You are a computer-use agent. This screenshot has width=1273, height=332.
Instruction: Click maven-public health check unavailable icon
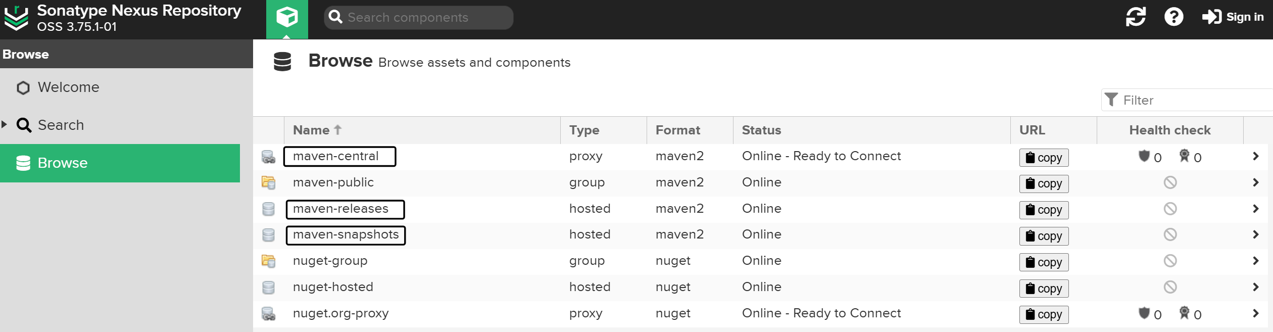[1170, 182]
